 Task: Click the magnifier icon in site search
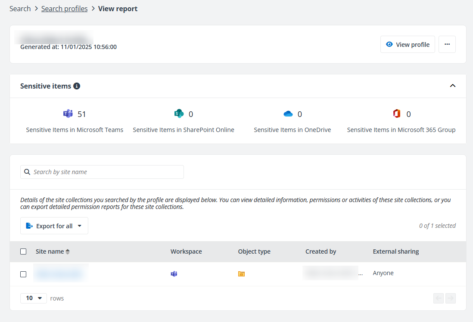pyautogui.click(x=27, y=172)
